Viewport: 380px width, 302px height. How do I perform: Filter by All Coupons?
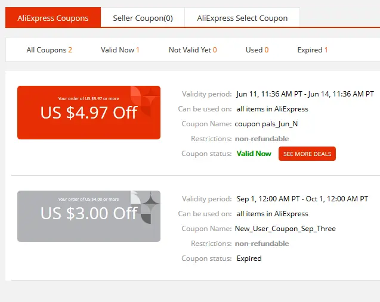[49, 50]
